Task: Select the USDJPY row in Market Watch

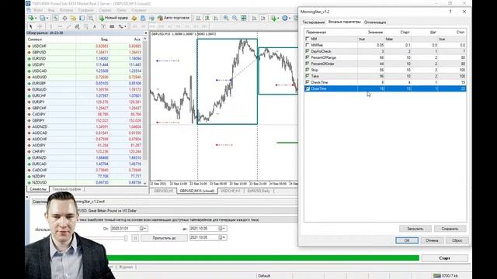Action: pyautogui.click(x=85, y=64)
